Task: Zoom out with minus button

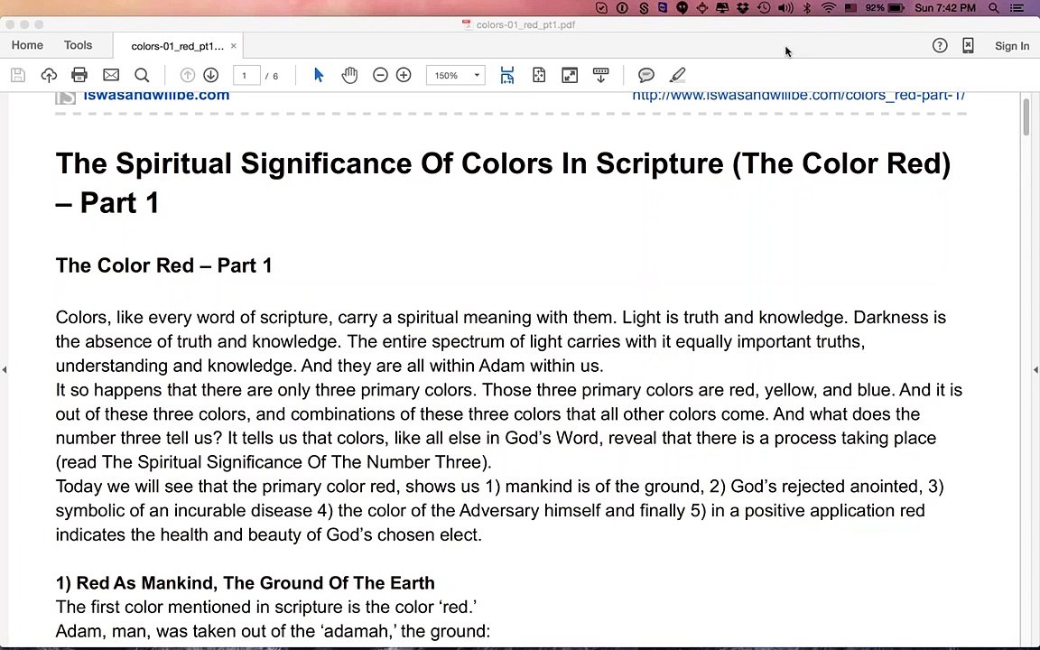Action: click(x=380, y=75)
